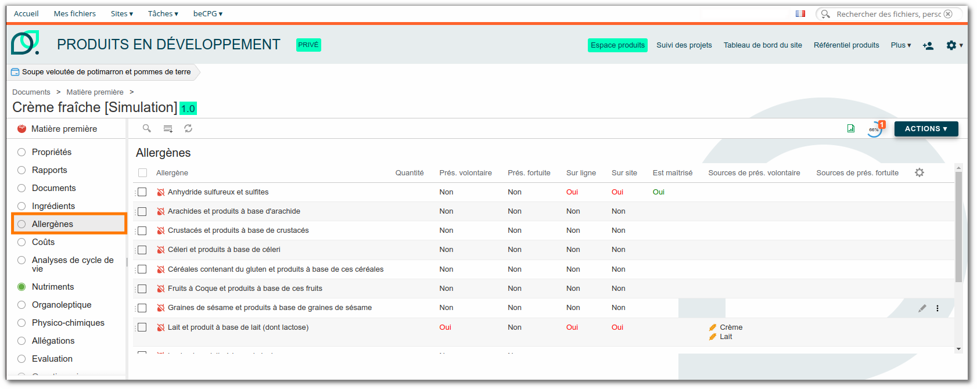Open Matière première breadcrumb link
Screen dimensions: 977x389
(x=95, y=92)
